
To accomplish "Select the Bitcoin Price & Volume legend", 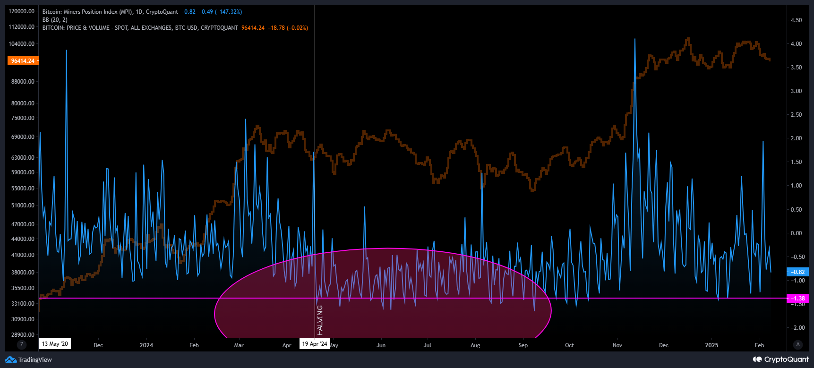I will 140,28.
